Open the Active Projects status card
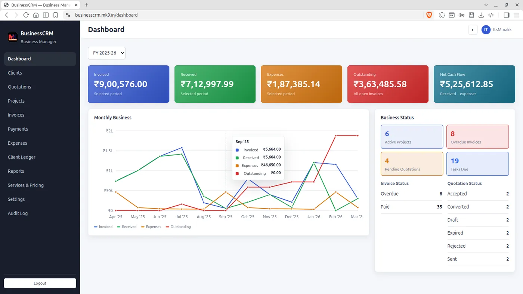This screenshot has height=294, width=523. click(x=412, y=137)
